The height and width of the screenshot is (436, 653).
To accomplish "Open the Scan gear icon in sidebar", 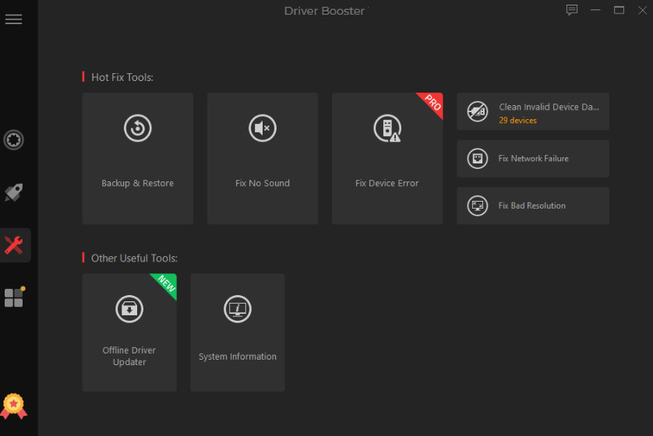I will tap(14, 140).
